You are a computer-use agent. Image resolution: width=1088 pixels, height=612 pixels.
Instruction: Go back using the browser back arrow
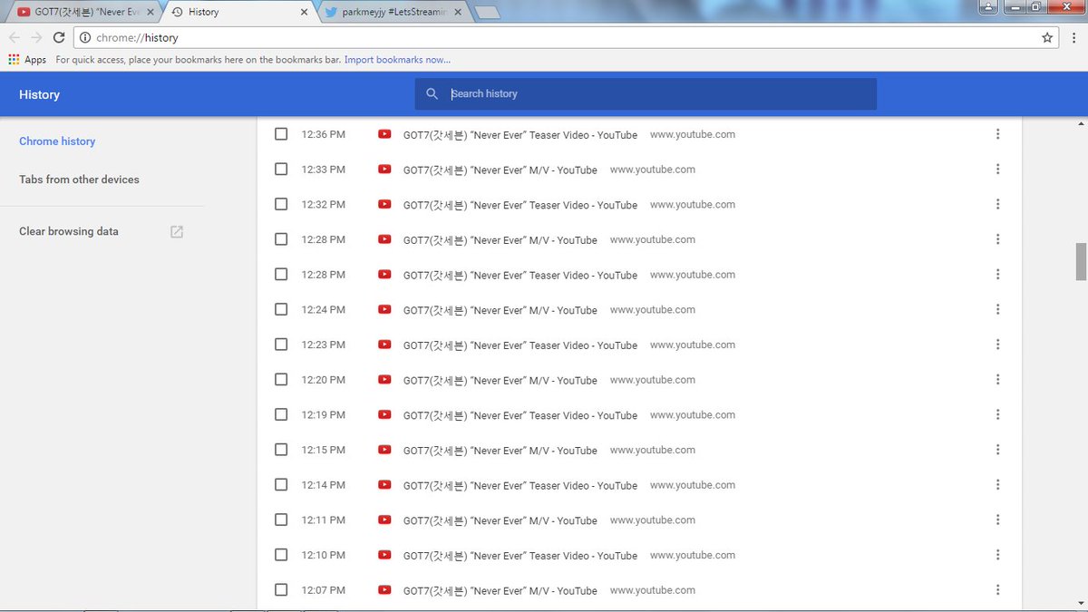coord(14,37)
